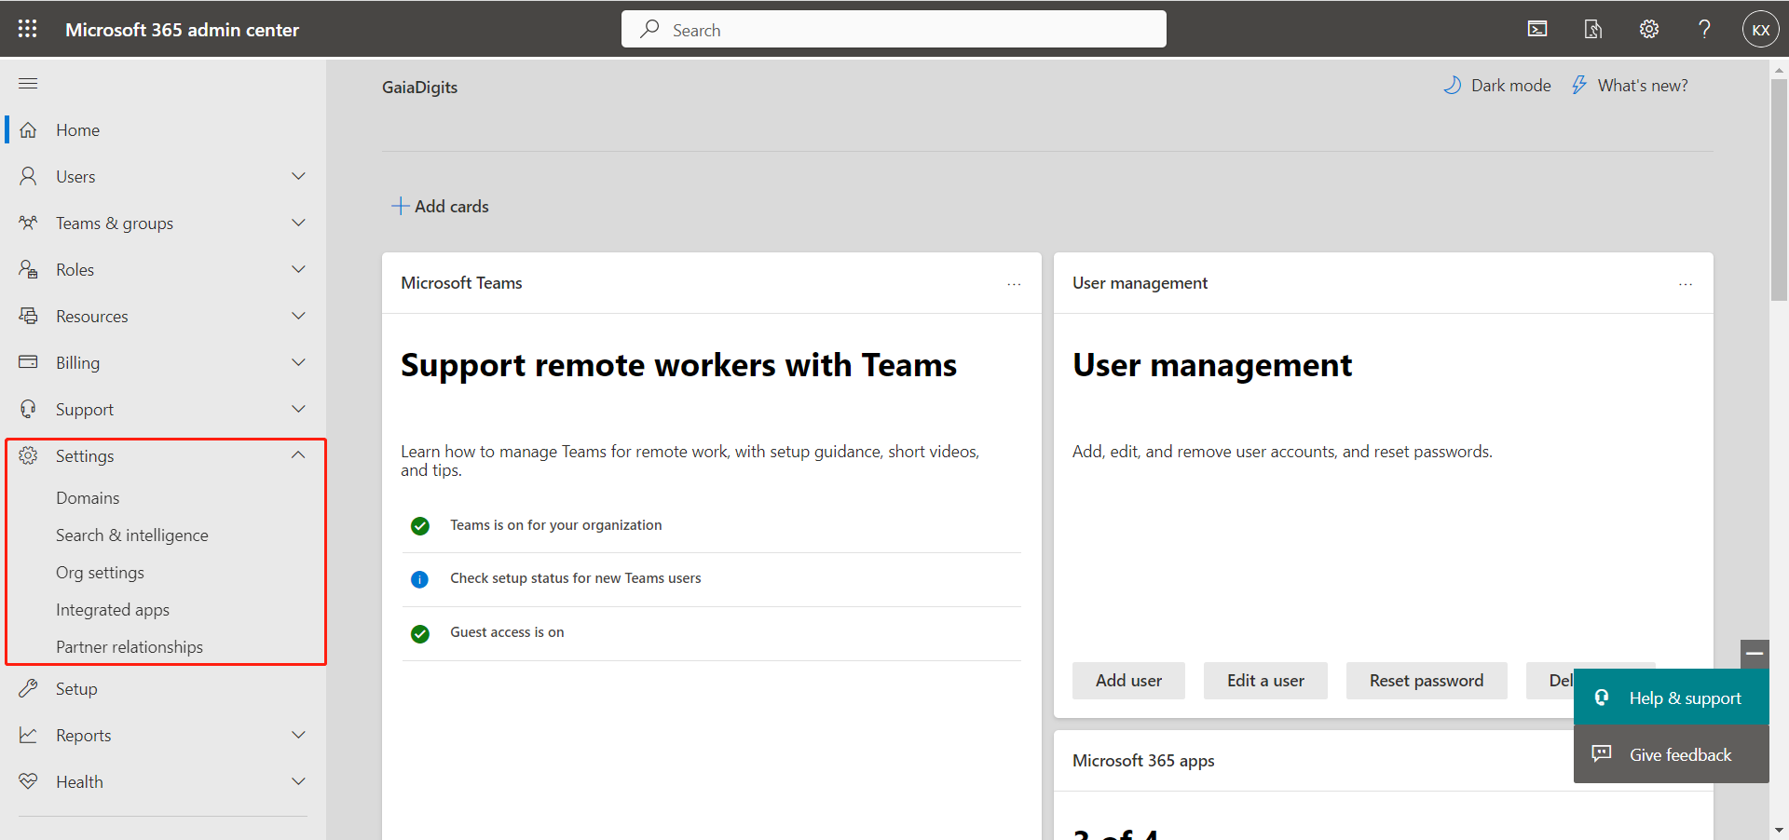The width and height of the screenshot is (1789, 840).
Task: Click green check for Teams is on
Action: click(x=420, y=526)
